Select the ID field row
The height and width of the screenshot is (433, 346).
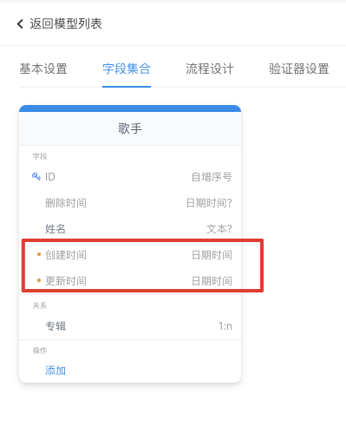pos(130,177)
